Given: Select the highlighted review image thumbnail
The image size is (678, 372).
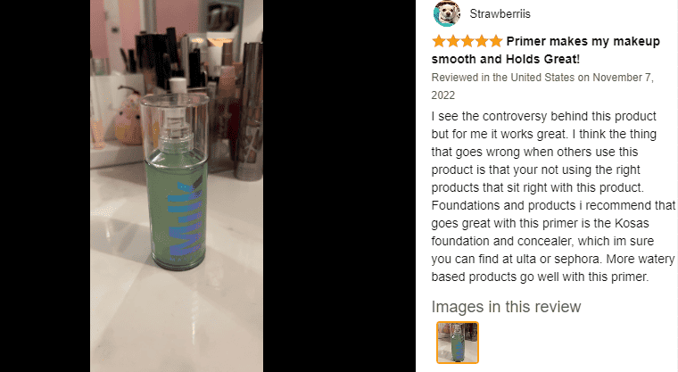Looking at the screenshot, I should point(458,343).
